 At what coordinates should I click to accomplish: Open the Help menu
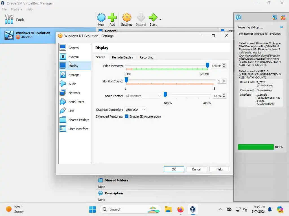coord(29,9)
